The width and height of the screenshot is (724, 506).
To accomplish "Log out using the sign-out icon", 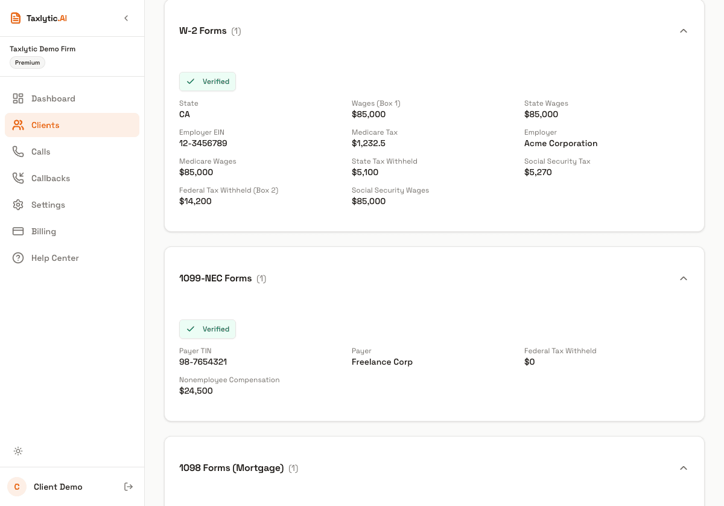I will click(x=129, y=487).
